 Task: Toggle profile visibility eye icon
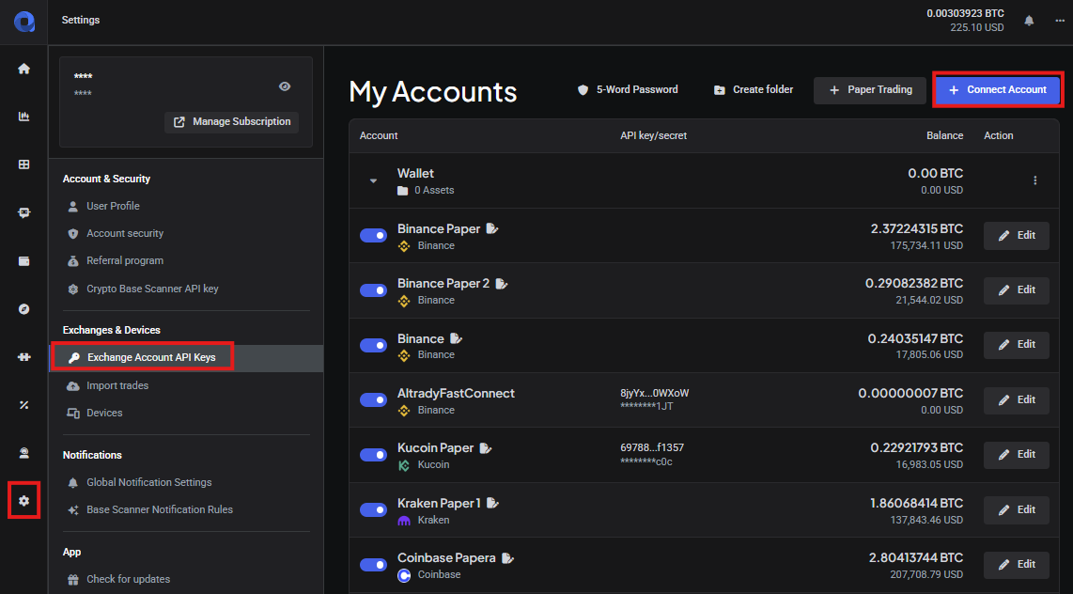[x=285, y=86]
